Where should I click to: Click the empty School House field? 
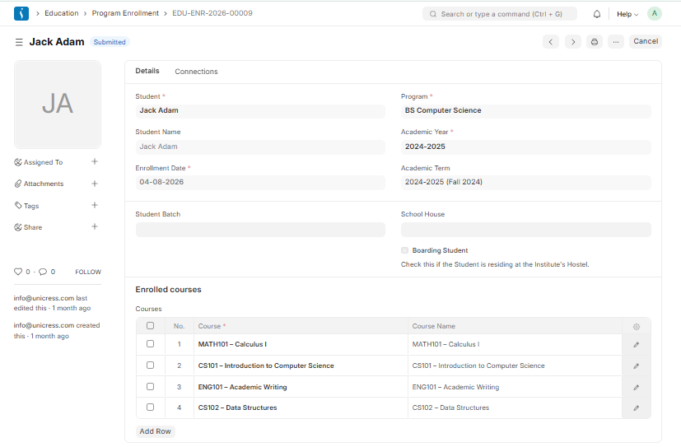click(x=526, y=230)
